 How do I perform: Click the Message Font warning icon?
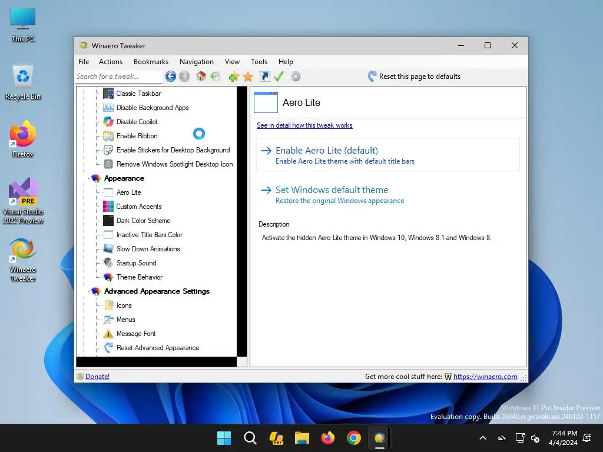click(x=108, y=334)
